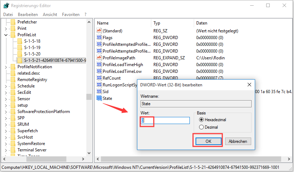Select the Hexadezimal radio button

(202, 120)
